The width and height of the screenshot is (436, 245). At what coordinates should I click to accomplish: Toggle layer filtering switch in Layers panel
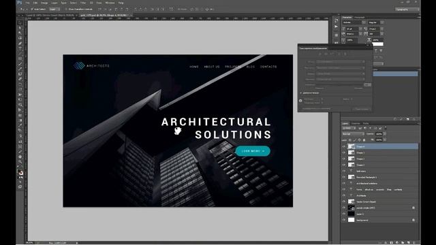click(x=386, y=128)
